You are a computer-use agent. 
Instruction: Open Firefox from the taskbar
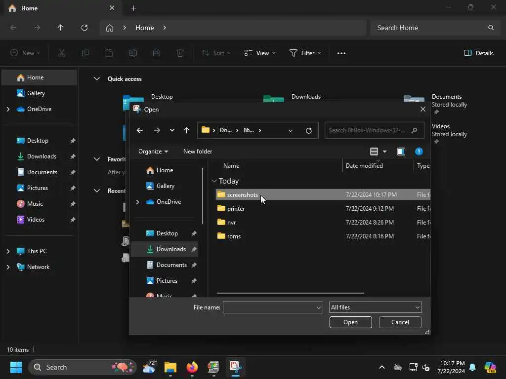192,367
